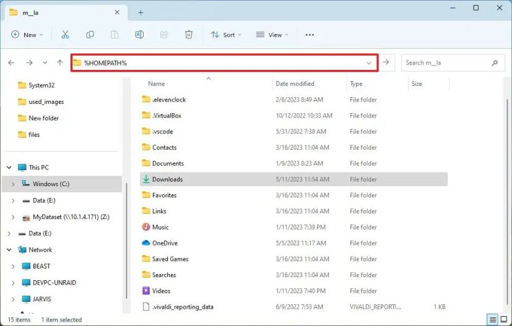Click the Go to arrow beside address bar
The image size is (512, 326).
point(386,62)
